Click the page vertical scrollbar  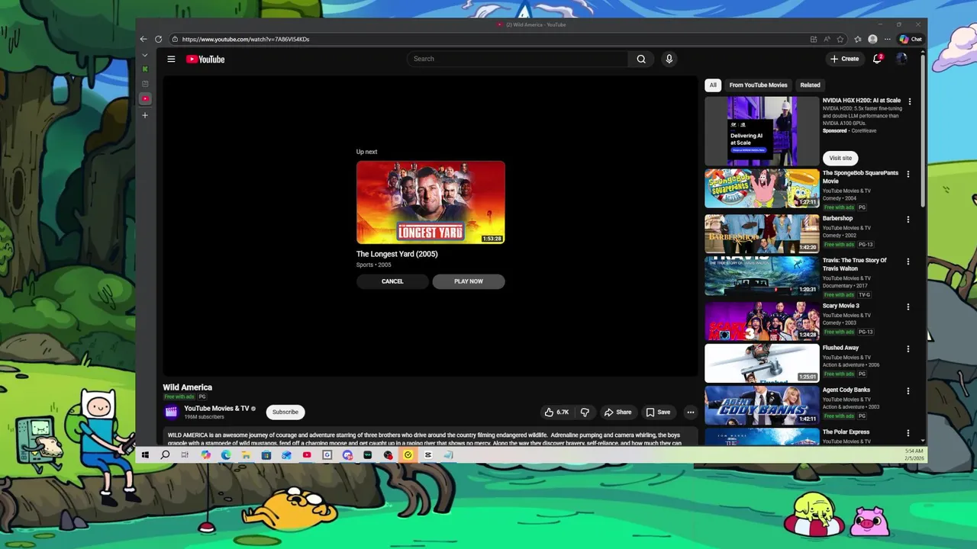pos(924,130)
